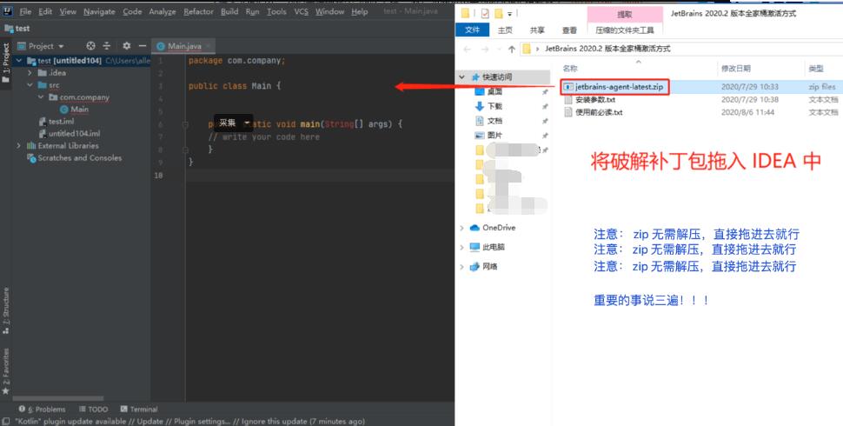Open 下载 in quick access
The image size is (843, 426).
(x=488, y=106)
